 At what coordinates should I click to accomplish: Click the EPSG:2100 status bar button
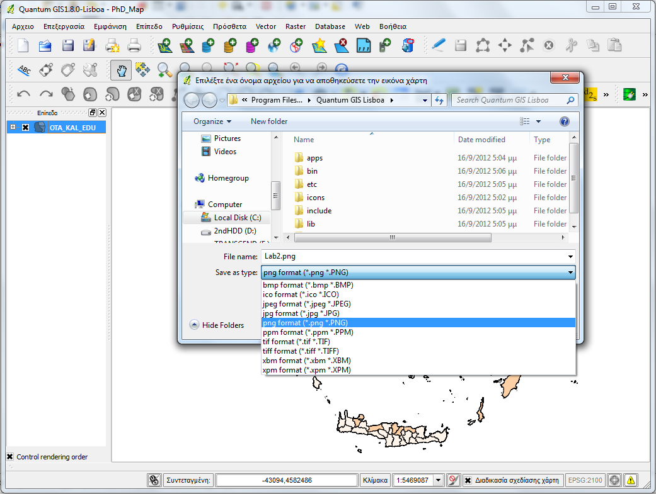(x=585, y=480)
